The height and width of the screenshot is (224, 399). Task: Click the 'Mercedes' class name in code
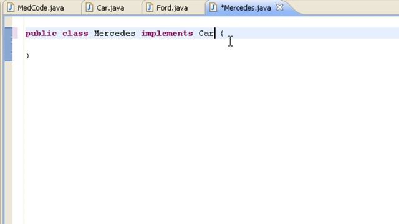click(115, 34)
